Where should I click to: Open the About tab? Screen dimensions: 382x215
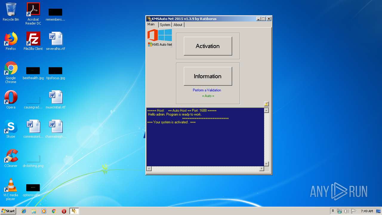click(x=178, y=25)
